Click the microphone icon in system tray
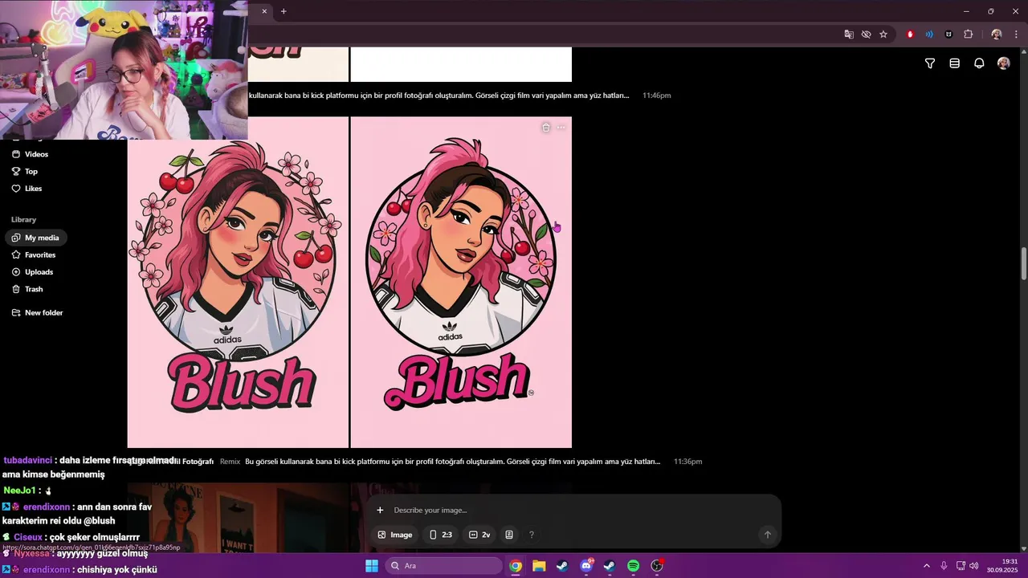This screenshot has width=1028, height=578. coord(944,566)
